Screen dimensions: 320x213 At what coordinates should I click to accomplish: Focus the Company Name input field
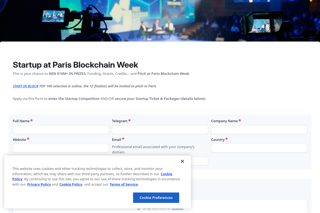click(259, 130)
